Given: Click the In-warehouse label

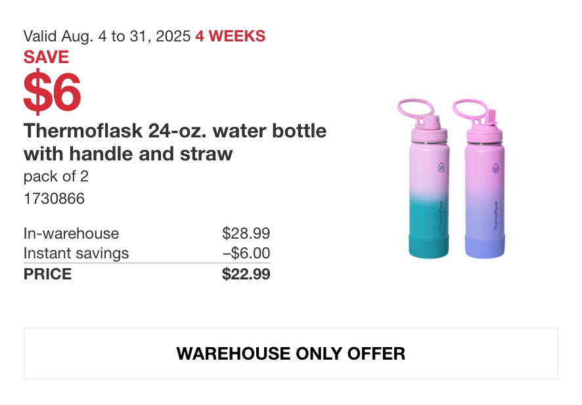Looking at the screenshot, I should pos(71,233).
